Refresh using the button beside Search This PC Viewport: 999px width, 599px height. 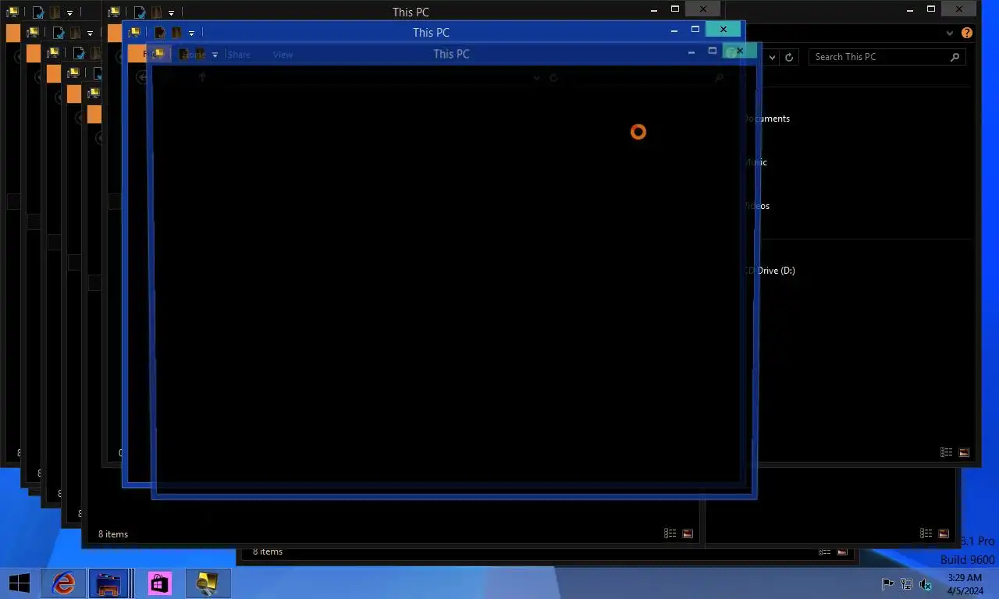(x=789, y=57)
